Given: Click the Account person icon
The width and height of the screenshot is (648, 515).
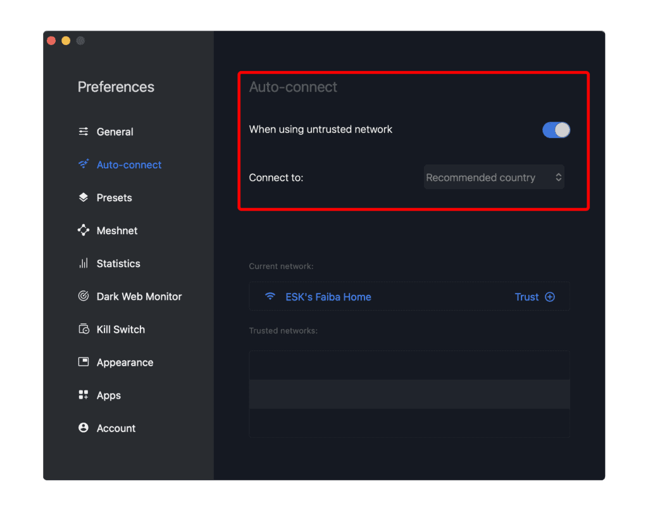Looking at the screenshot, I should point(84,428).
